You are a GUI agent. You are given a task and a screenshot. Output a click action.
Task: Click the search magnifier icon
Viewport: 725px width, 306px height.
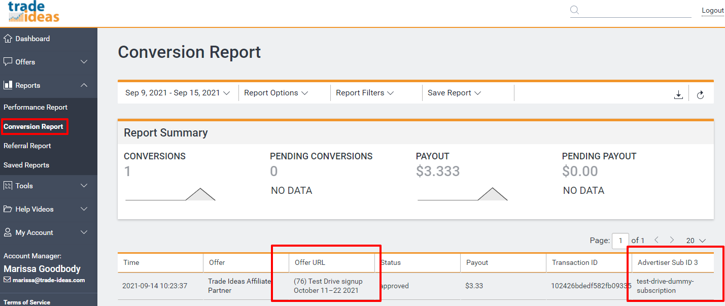pos(575,10)
